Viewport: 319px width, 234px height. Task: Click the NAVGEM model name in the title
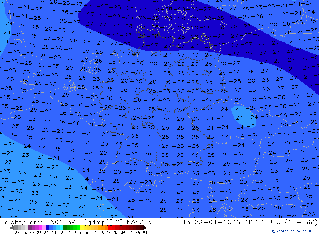point(140,222)
